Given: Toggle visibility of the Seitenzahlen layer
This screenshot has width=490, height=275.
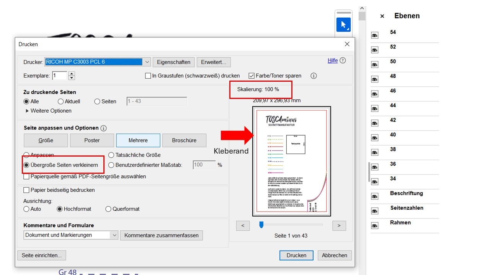Looking at the screenshot, I should click(x=374, y=211).
